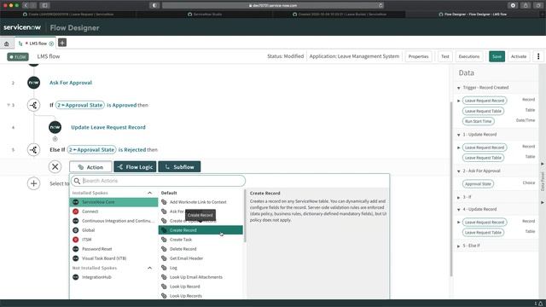
Task: Select Leave Request Table pill under Trigger
Action: (x=483, y=111)
